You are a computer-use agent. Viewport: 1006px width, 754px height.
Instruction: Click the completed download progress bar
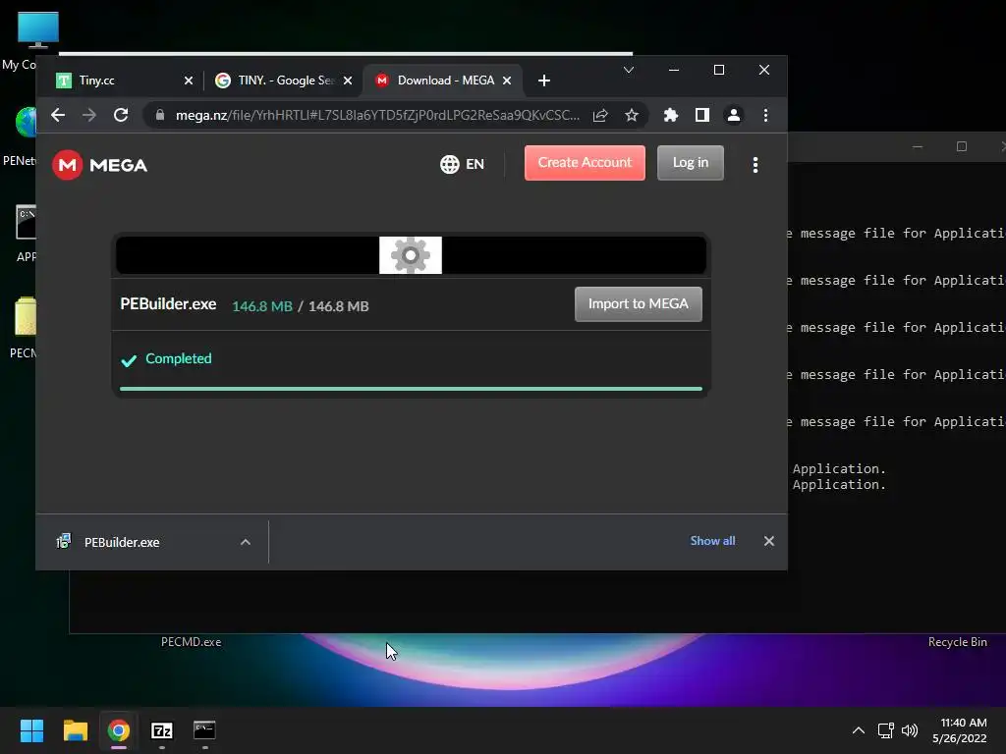(411, 389)
